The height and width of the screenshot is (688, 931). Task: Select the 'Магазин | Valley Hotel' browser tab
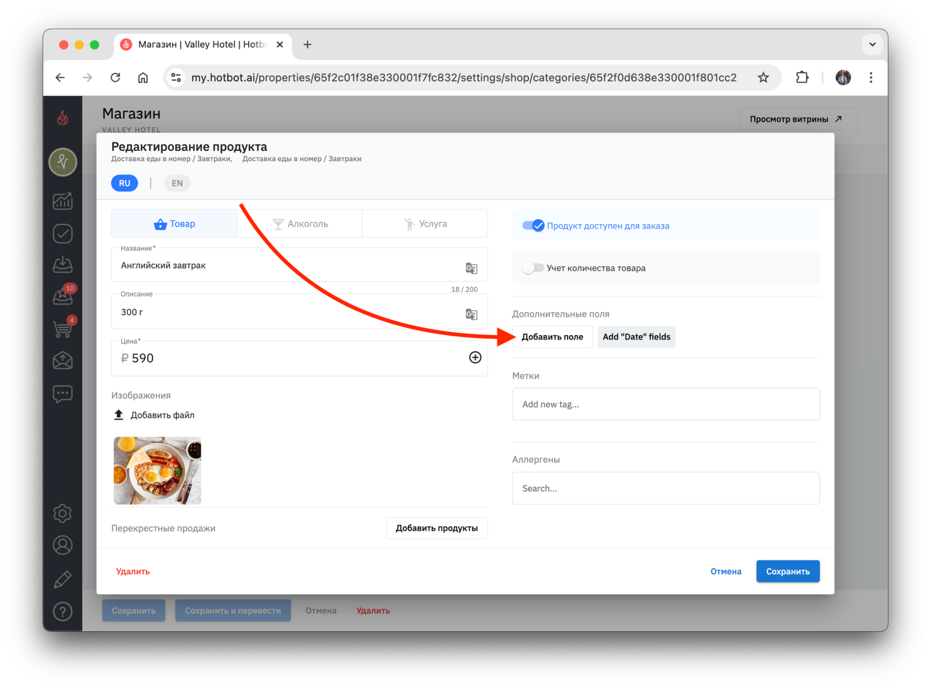202,44
